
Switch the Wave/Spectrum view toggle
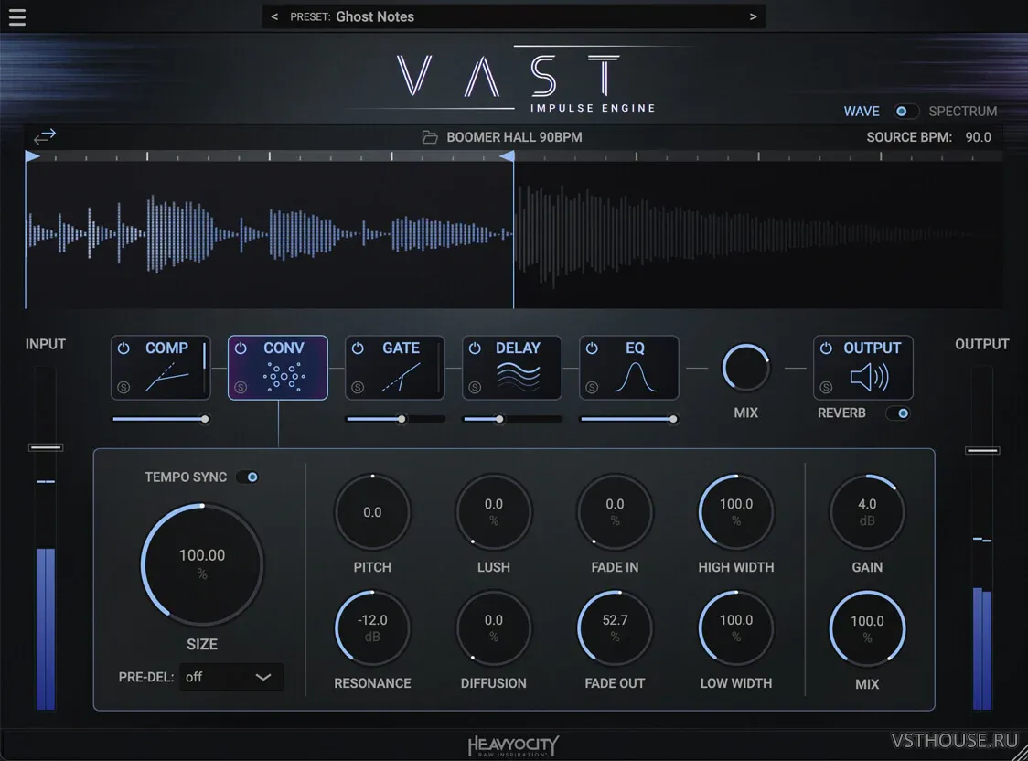(x=904, y=112)
